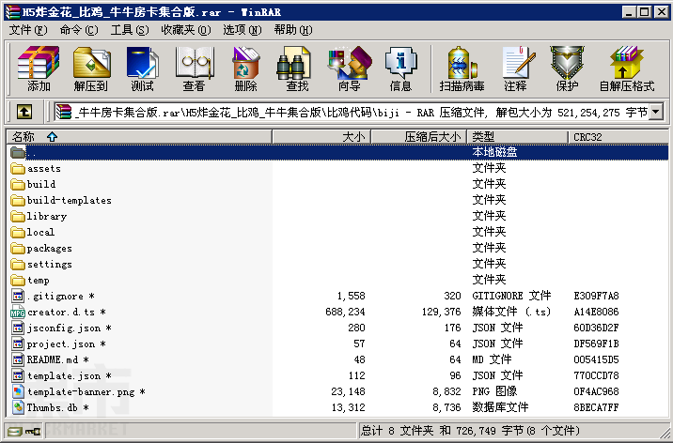Open the Tools (工具) menu
This screenshot has height=443, width=673.
point(130,30)
